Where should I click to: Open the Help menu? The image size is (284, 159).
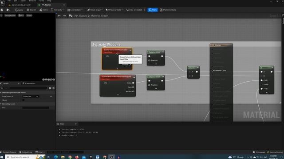click(x=49, y=1)
